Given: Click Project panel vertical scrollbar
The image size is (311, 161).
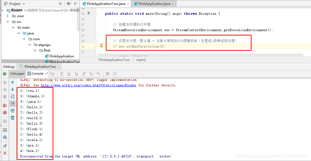Looking at the screenshot, I should (x=78, y=19).
